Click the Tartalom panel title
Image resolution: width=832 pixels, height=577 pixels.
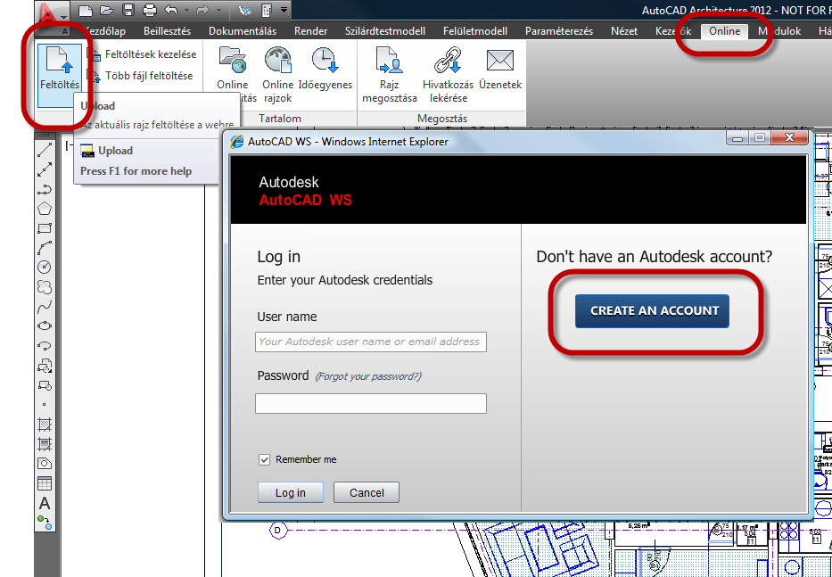point(280,119)
